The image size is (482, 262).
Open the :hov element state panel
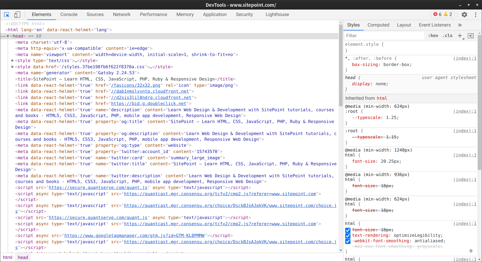click(433, 35)
